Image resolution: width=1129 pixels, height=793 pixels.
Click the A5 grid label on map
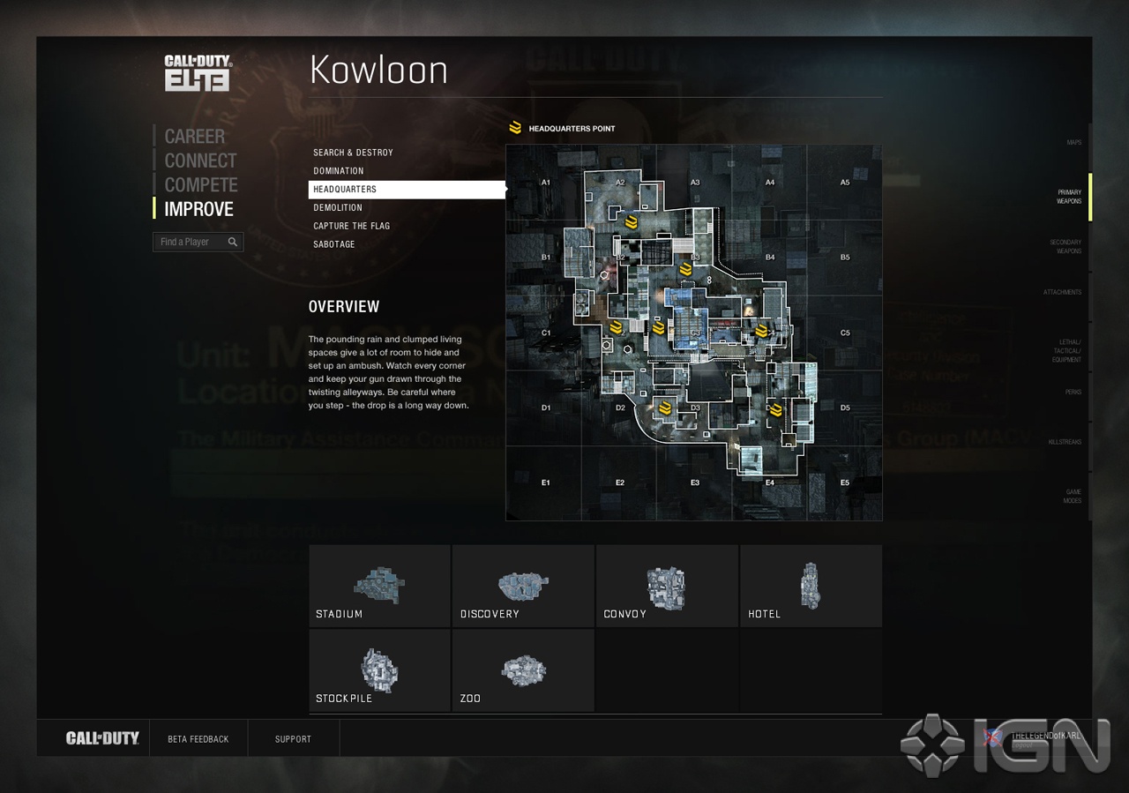tap(845, 183)
